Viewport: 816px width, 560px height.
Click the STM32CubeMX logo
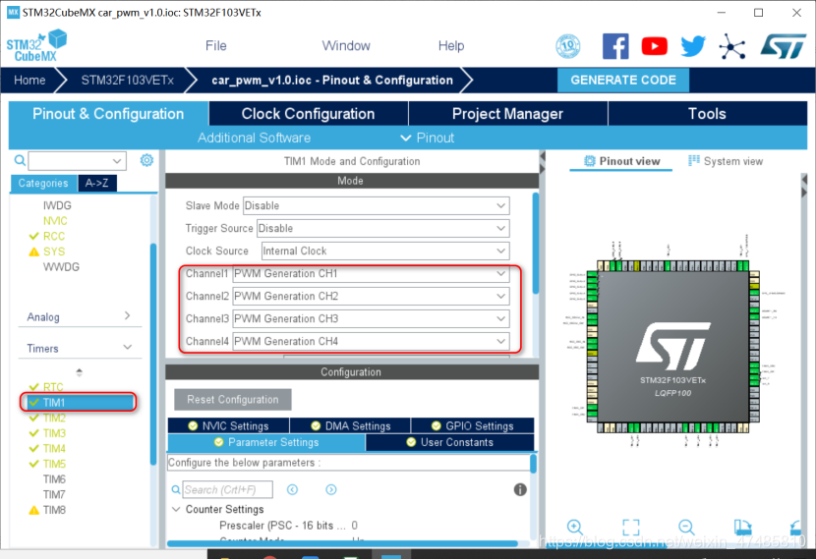(x=36, y=46)
